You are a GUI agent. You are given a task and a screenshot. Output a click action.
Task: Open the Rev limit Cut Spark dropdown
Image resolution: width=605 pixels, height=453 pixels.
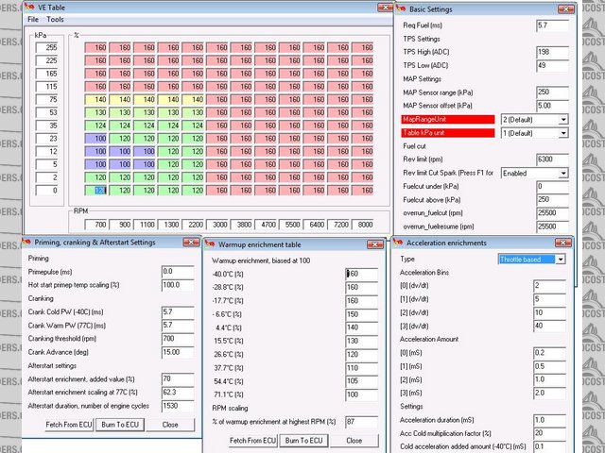(563, 174)
